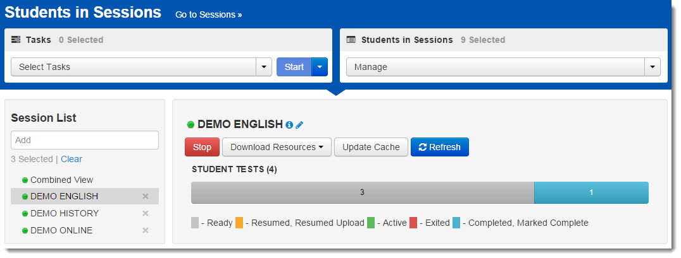Expand the Start button arrow menu
The height and width of the screenshot is (258, 681).
tap(320, 67)
